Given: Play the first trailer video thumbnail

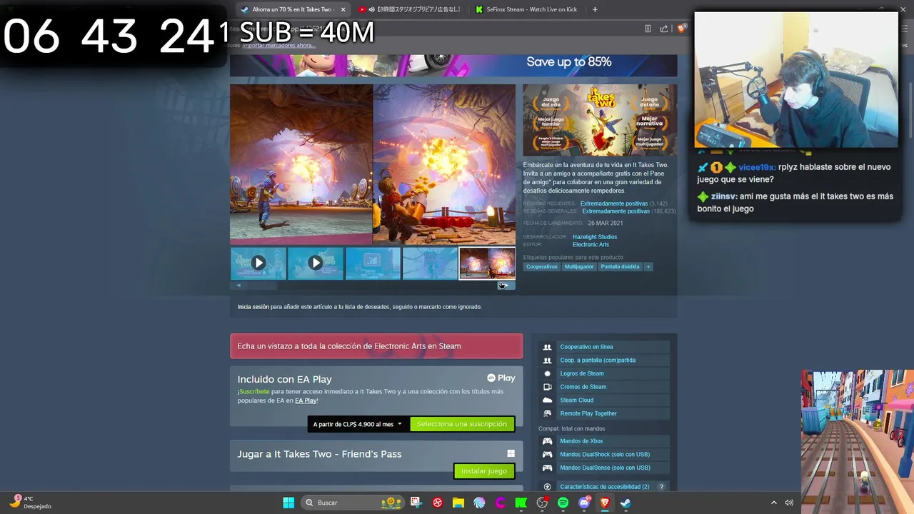Looking at the screenshot, I should (258, 263).
